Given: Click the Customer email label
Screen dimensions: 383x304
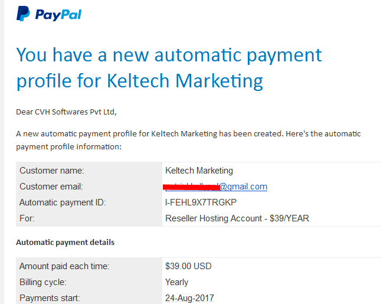Looking at the screenshot, I should pyautogui.click(x=51, y=187).
